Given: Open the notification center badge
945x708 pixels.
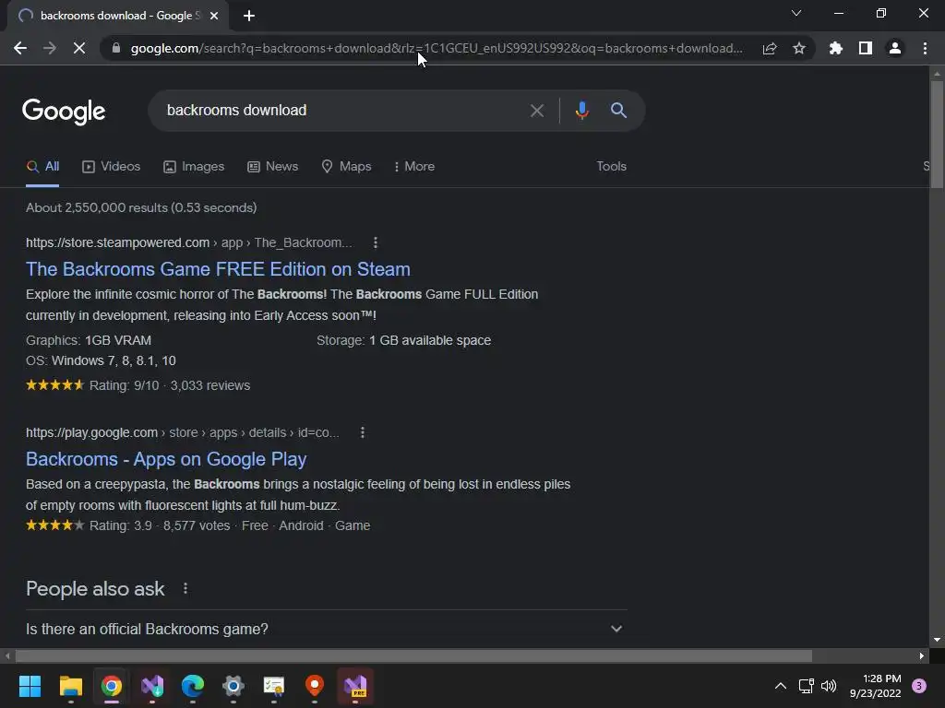Looking at the screenshot, I should click(x=920, y=686).
